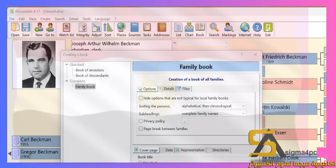
Task: Click the portrait photo of Joseph Beckman
Action: coord(39,64)
